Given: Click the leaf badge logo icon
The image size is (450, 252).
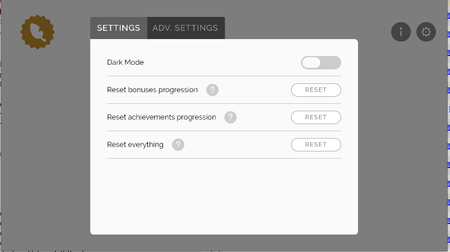Looking at the screenshot, I should (x=37, y=32).
